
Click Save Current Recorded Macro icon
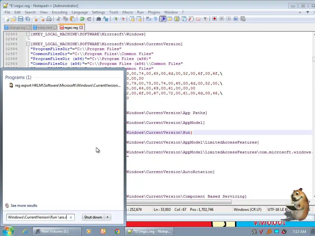point(243,19)
